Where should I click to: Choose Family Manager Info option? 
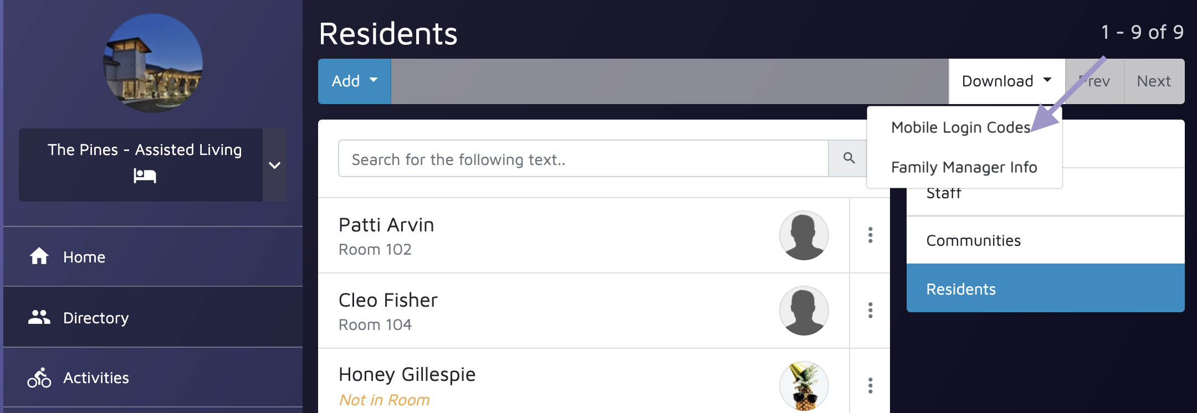964,167
